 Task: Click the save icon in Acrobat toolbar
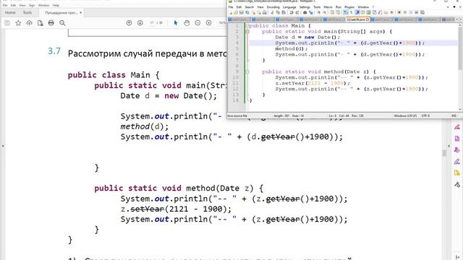click(7, 23)
